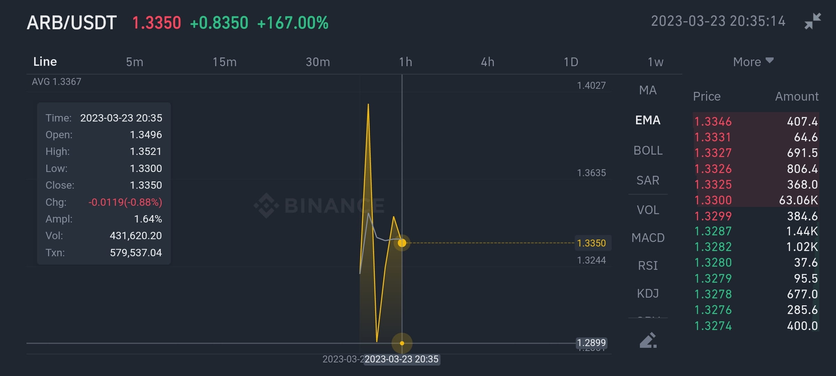Show the VOL indicator

648,210
